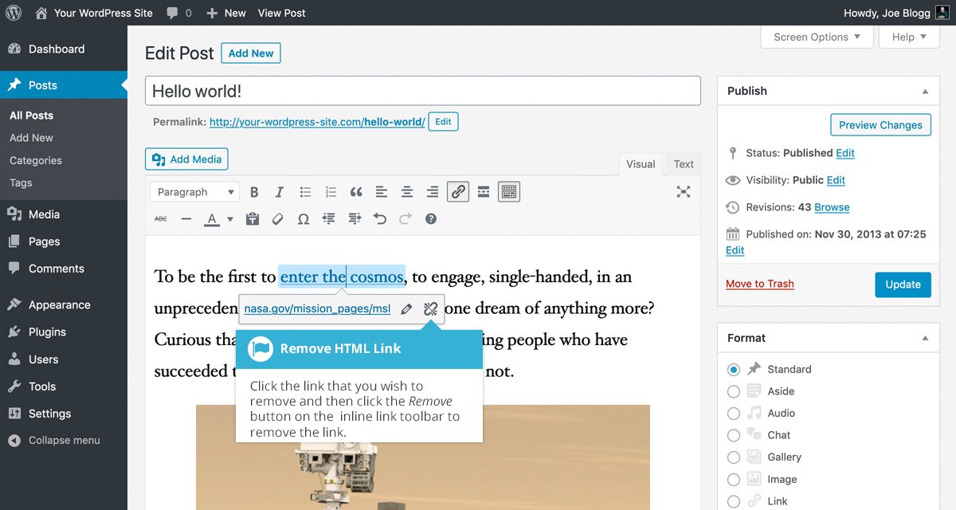Open the text color dropdown arrow

click(x=230, y=219)
